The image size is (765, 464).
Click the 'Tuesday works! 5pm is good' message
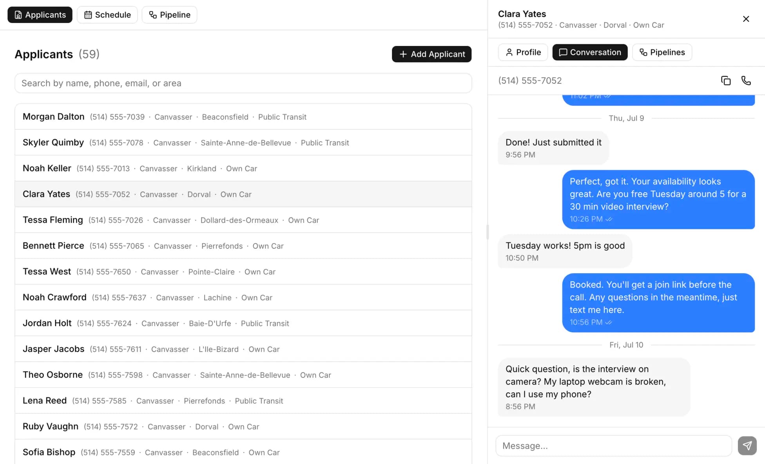tap(565, 251)
